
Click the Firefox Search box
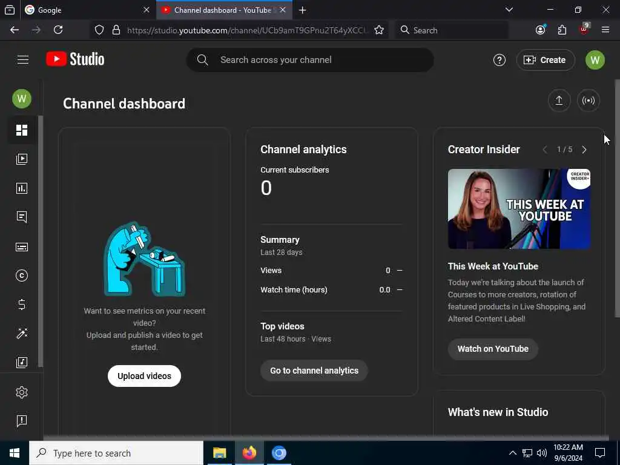pyautogui.click(x=452, y=30)
